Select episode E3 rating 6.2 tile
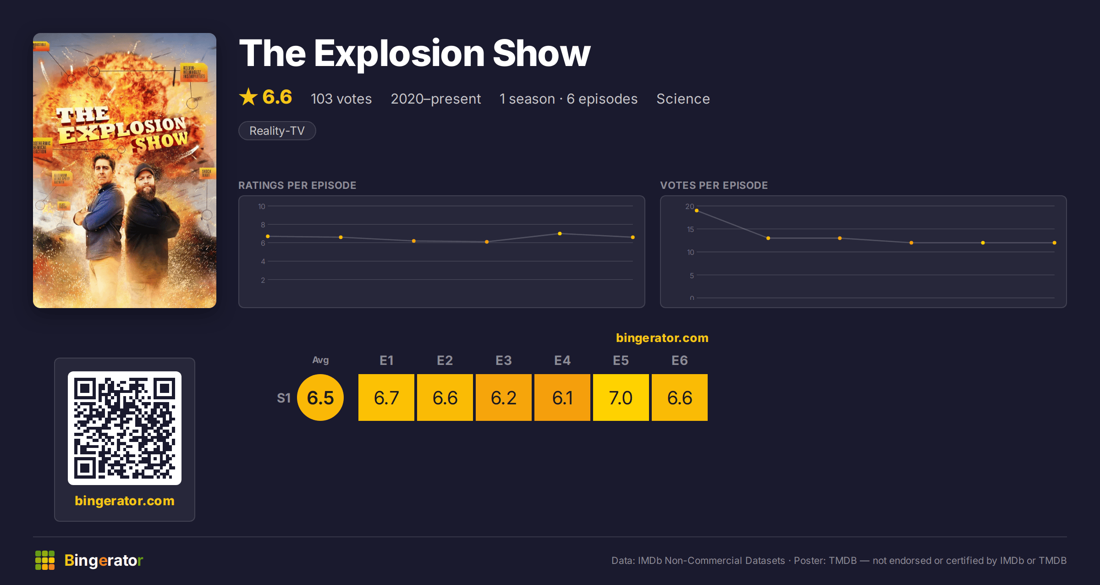 (x=504, y=397)
